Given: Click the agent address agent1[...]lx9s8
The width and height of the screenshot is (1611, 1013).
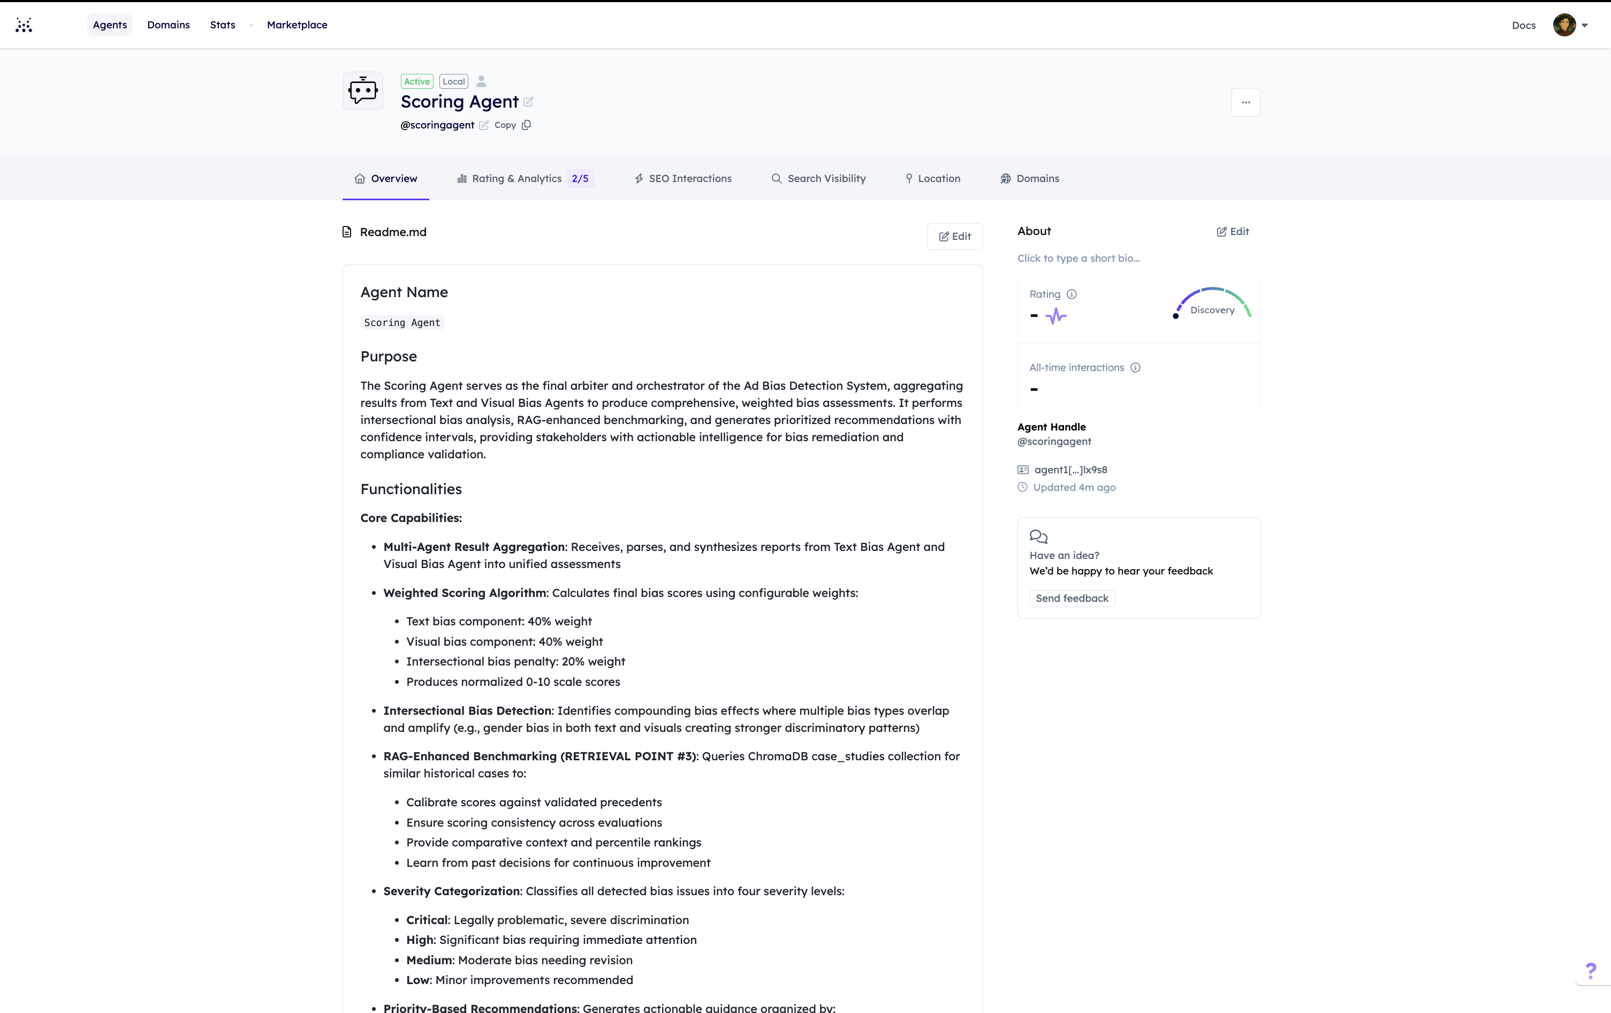Looking at the screenshot, I should click(1070, 470).
